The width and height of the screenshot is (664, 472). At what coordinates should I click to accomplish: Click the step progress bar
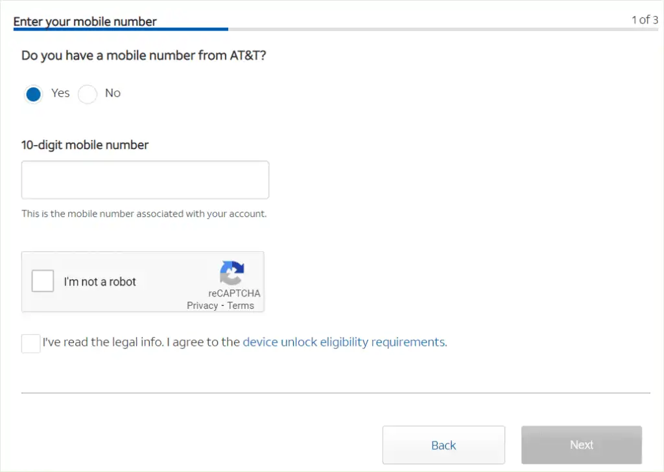336,29
